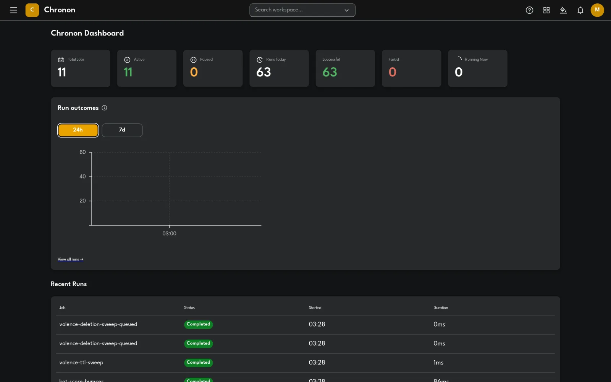Select the 24h time range
Image resolution: width=611 pixels, height=382 pixels.
point(78,130)
